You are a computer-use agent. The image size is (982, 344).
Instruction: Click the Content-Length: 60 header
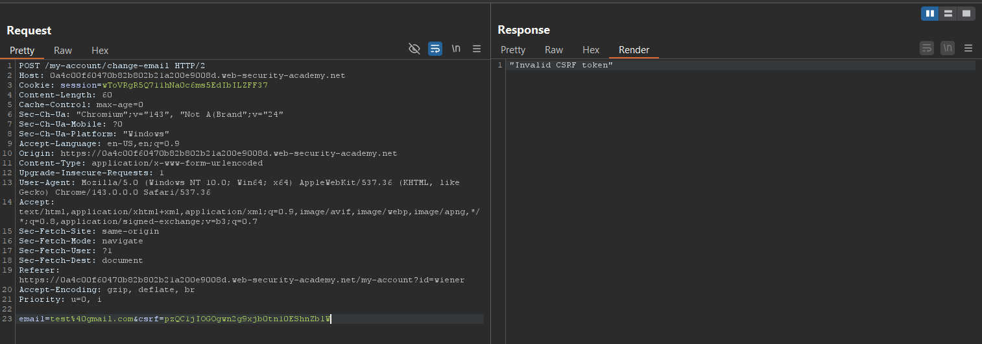66,95
